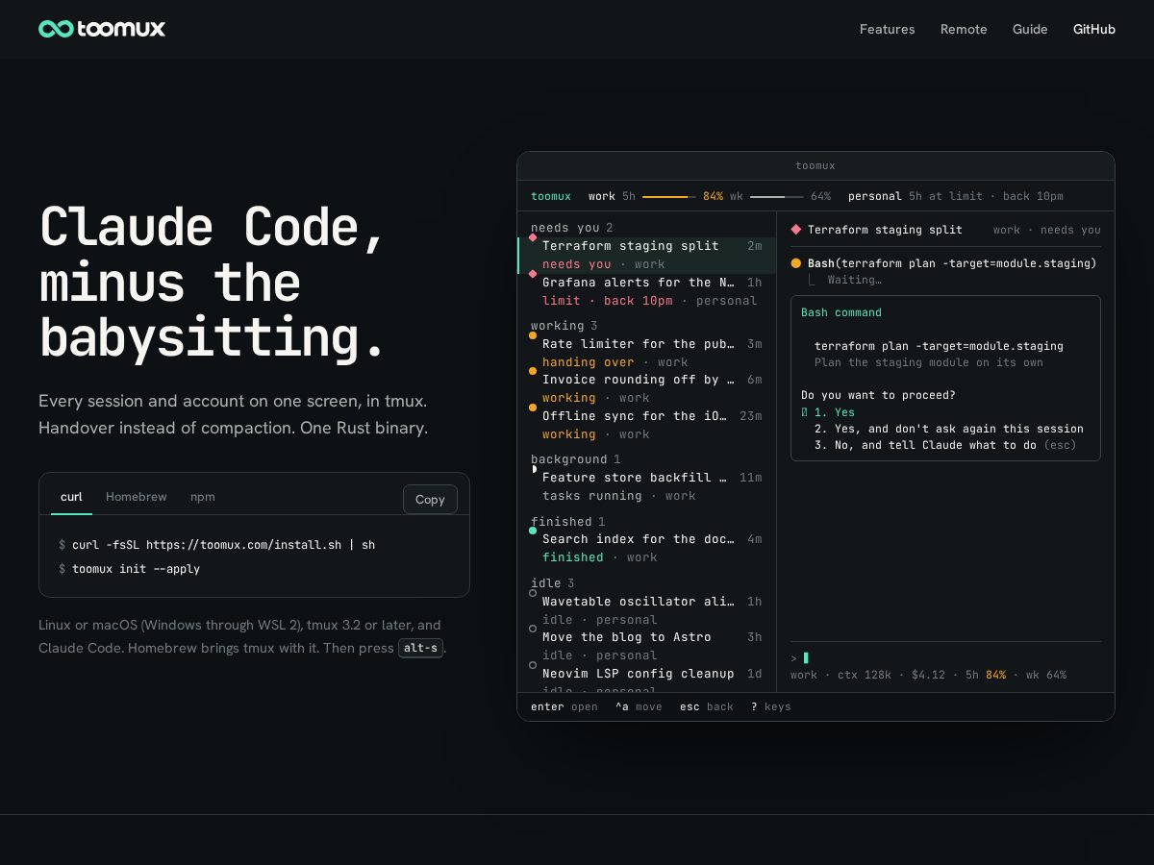Click the wk weekly usage progress bar
This screenshot has width=1154, height=865.
[777, 196]
